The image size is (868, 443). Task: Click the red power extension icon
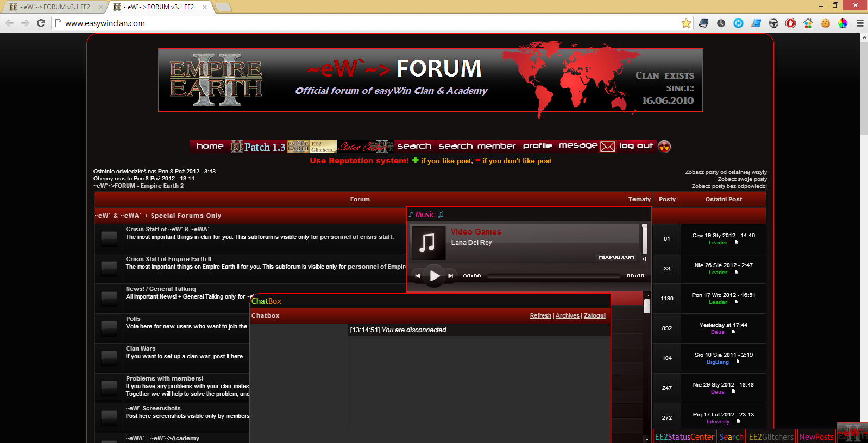tap(790, 23)
